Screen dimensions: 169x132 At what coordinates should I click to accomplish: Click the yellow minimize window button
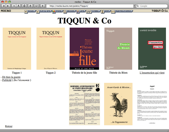pyautogui.click(x=6, y=2)
